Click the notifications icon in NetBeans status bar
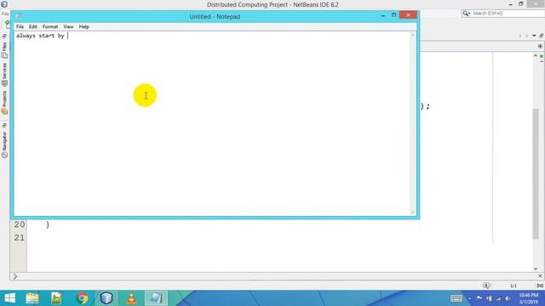Image resolution: width=545 pixels, height=306 pixels. pos(486,286)
